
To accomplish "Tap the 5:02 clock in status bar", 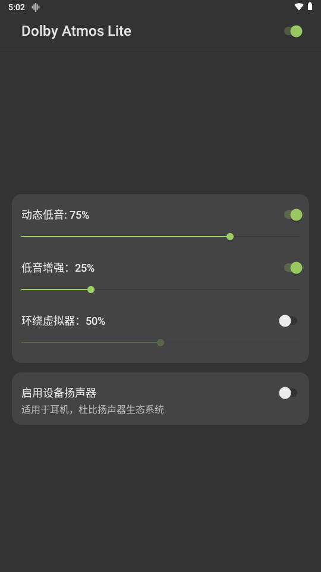I will [17, 7].
